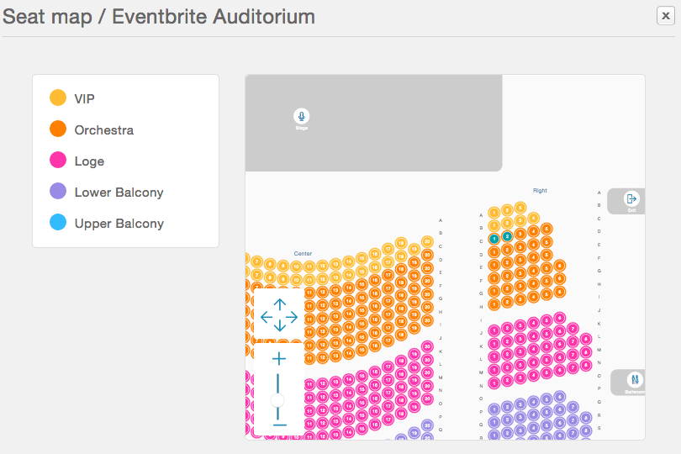The image size is (681, 454).
Task: Click the zoom slider handle
Action: (x=277, y=400)
